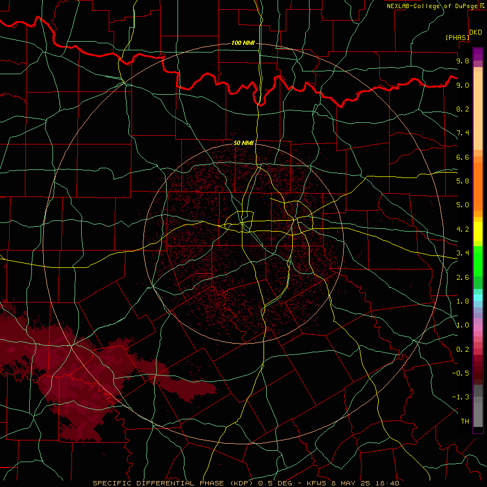The image size is (487, 487).
Task: Click the 8.2 scale value
Action: (463, 109)
